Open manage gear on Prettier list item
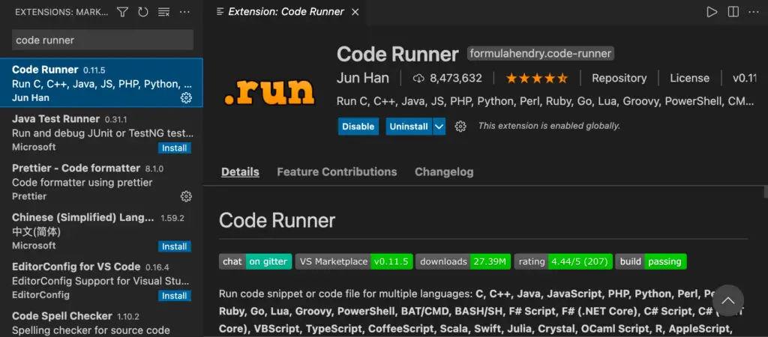Image resolution: width=768 pixels, height=337 pixels. click(186, 197)
